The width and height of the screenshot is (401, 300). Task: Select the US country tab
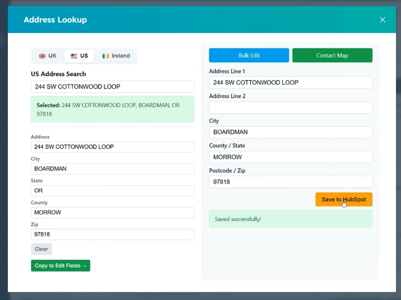coord(79,56)
